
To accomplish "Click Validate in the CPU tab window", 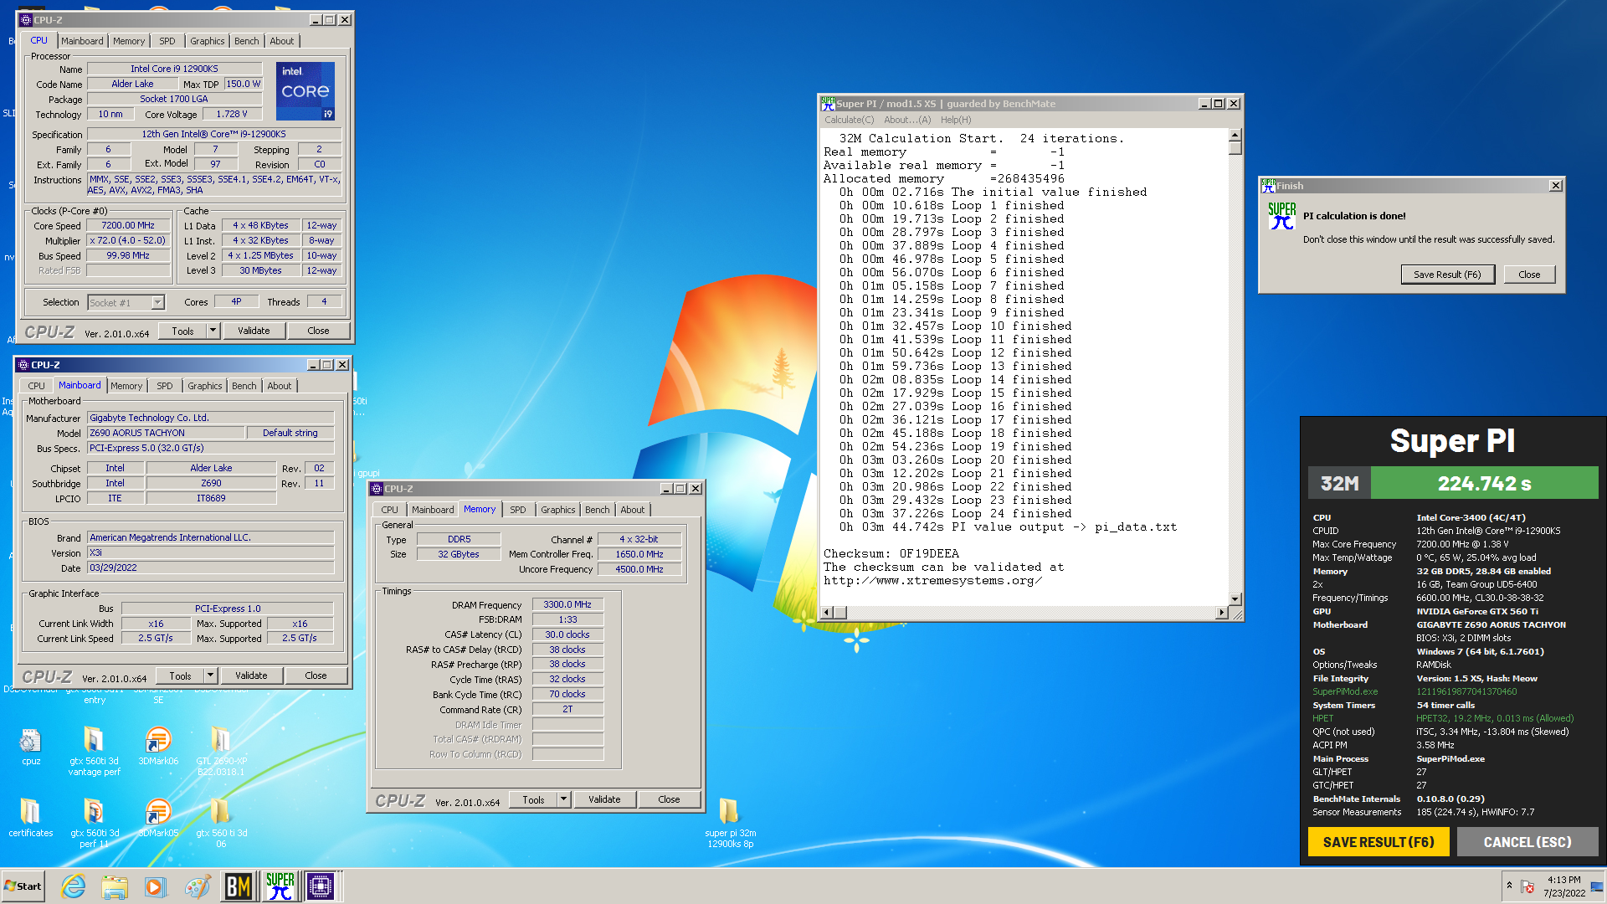I will pyautogui.click(x=254, y=331).
